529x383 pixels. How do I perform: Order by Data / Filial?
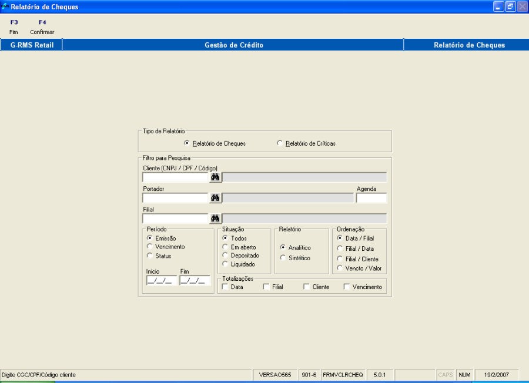(356, 238)
